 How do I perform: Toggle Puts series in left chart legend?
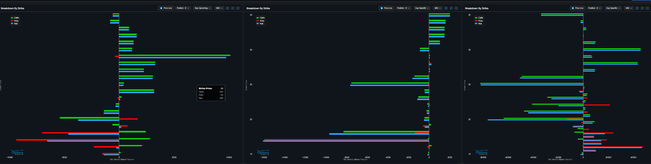tap(15, 21)
